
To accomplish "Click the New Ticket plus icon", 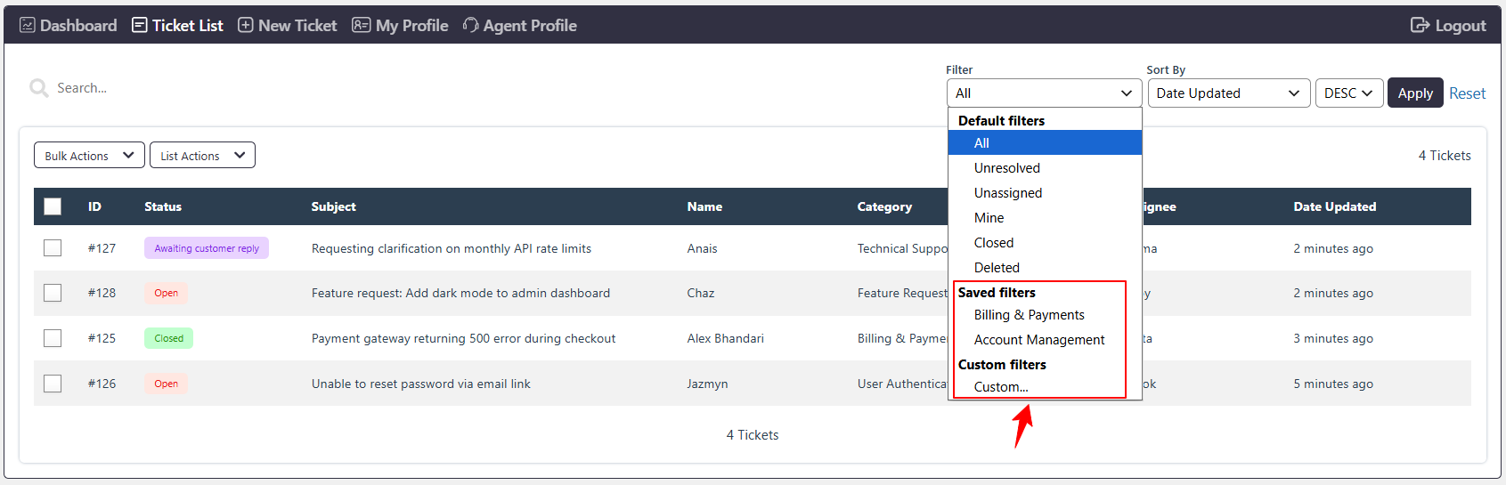I will (x=246, y=25).
